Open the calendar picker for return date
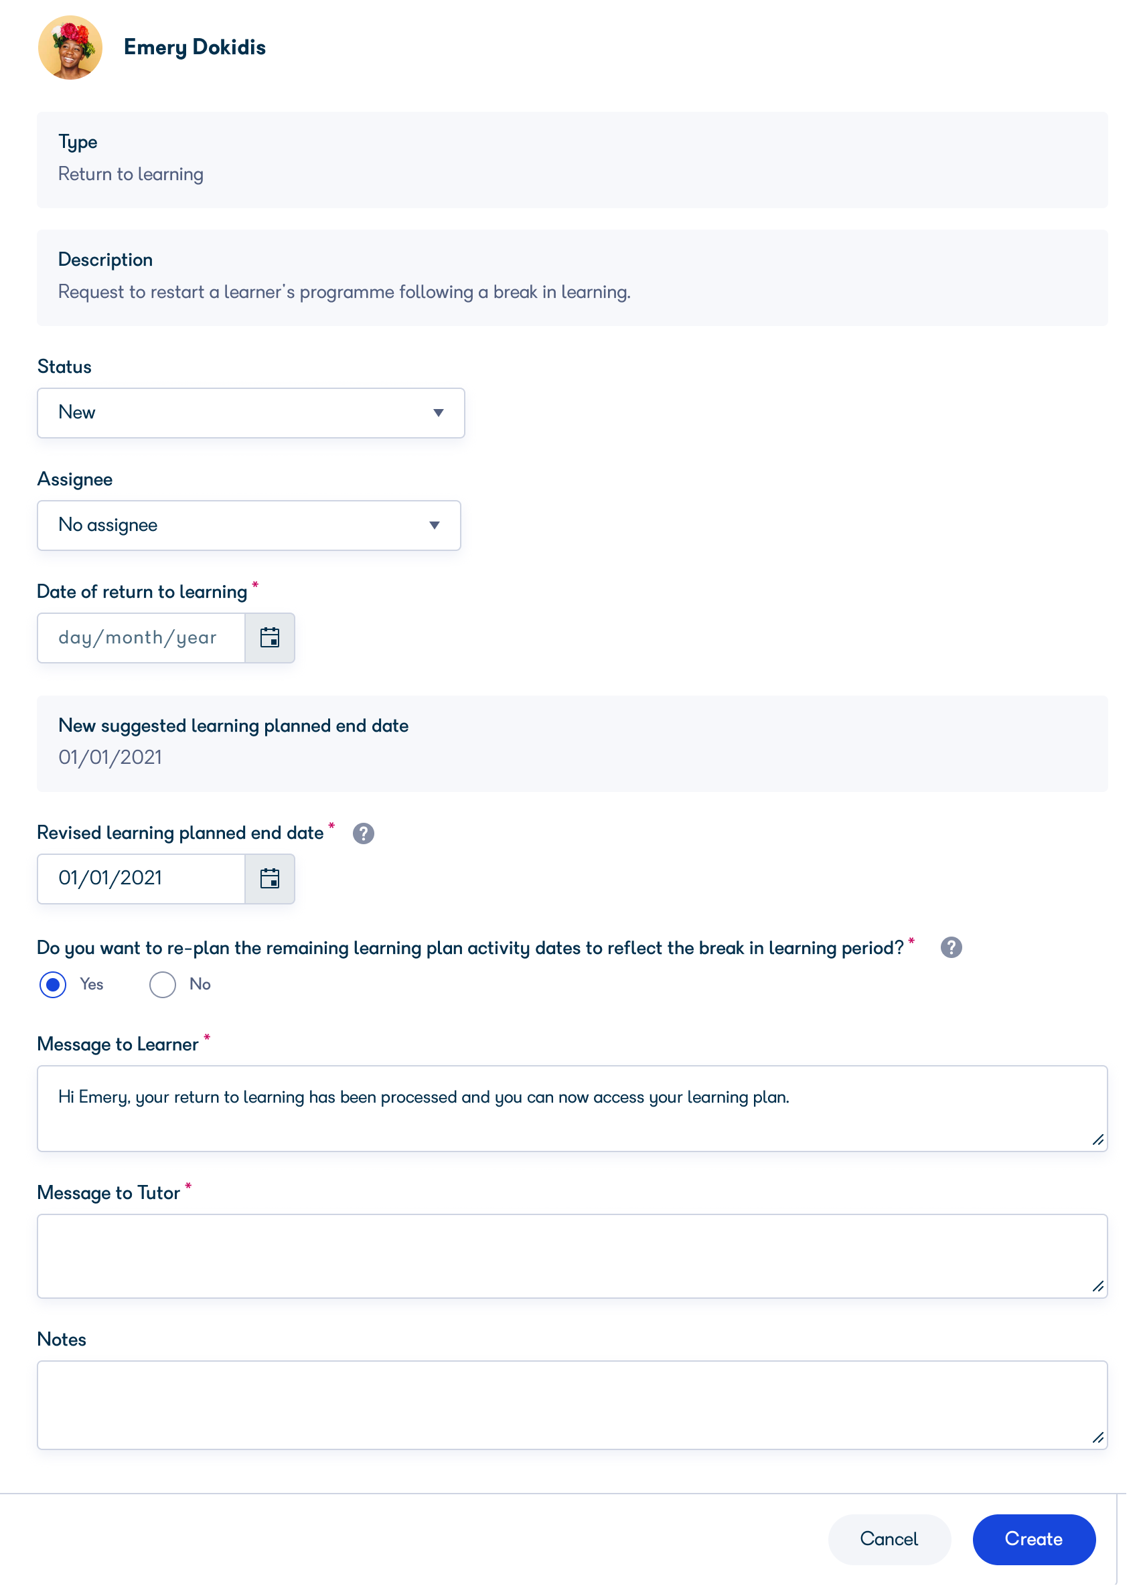The height and width of the screenshot is (1592, 1141). [x=269, y=637]
